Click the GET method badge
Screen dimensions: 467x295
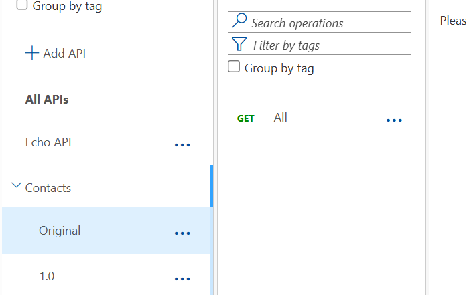click(x=246, y=118)
